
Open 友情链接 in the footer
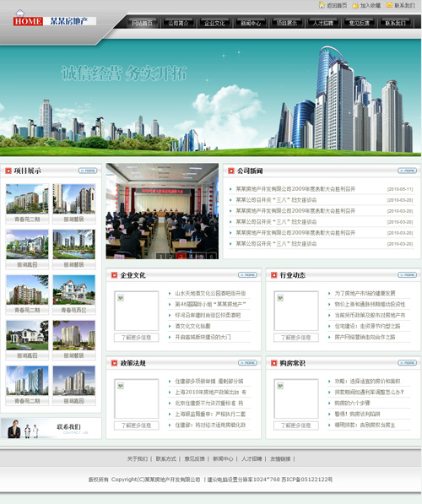[280, 458]
